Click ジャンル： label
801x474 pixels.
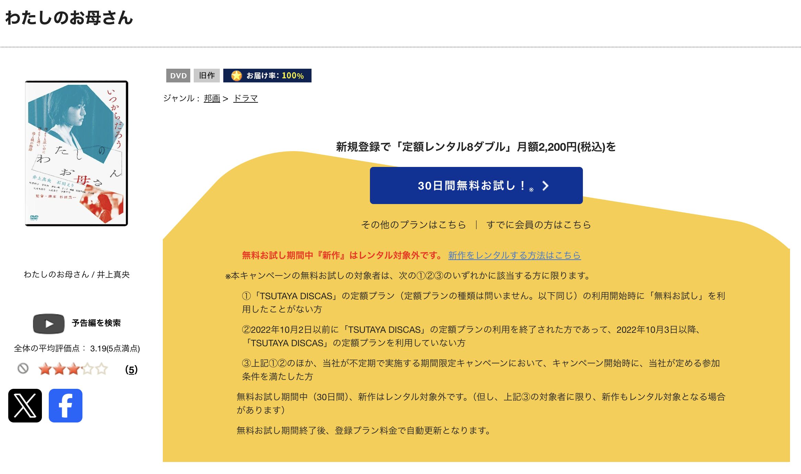[x=182, y=99]
